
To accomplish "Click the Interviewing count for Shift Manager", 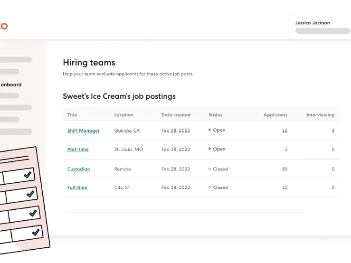I will click(333, 131).
